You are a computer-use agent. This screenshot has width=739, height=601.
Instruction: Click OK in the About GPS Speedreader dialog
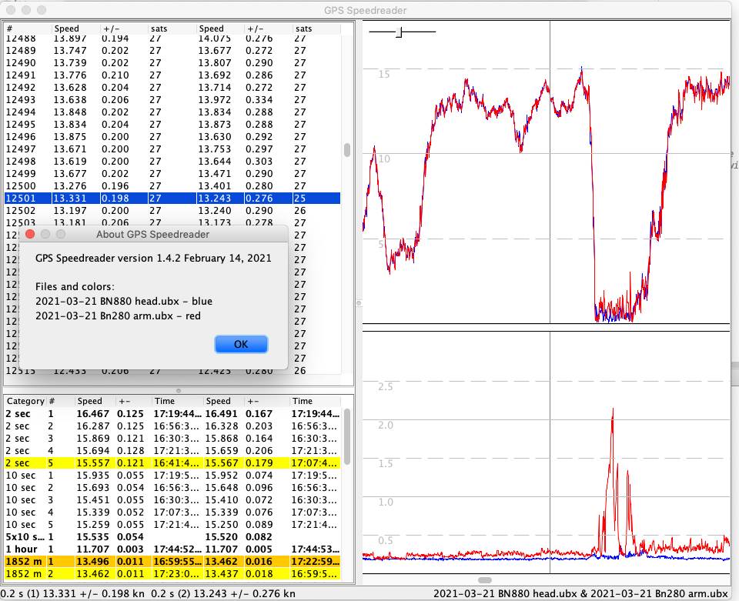[x=241, y=344]
